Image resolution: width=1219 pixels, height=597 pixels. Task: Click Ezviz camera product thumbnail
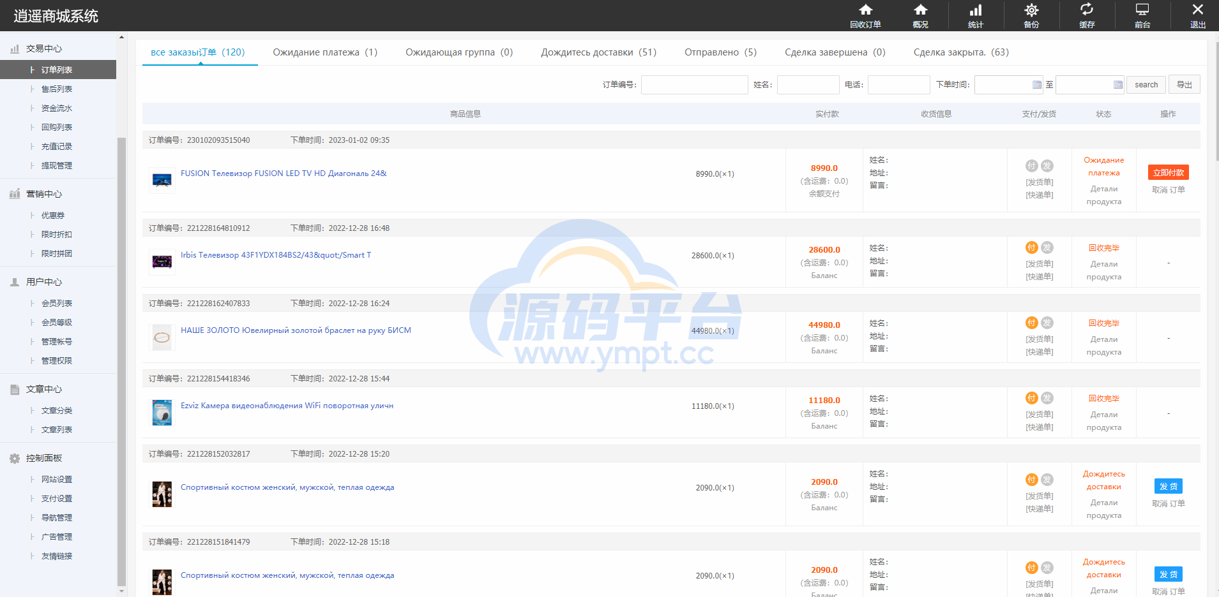[162, 413]
